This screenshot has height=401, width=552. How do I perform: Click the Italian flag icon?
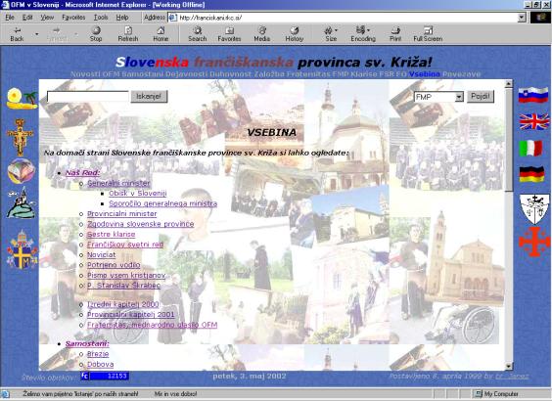pyautogui.click(x=530, y=148)
